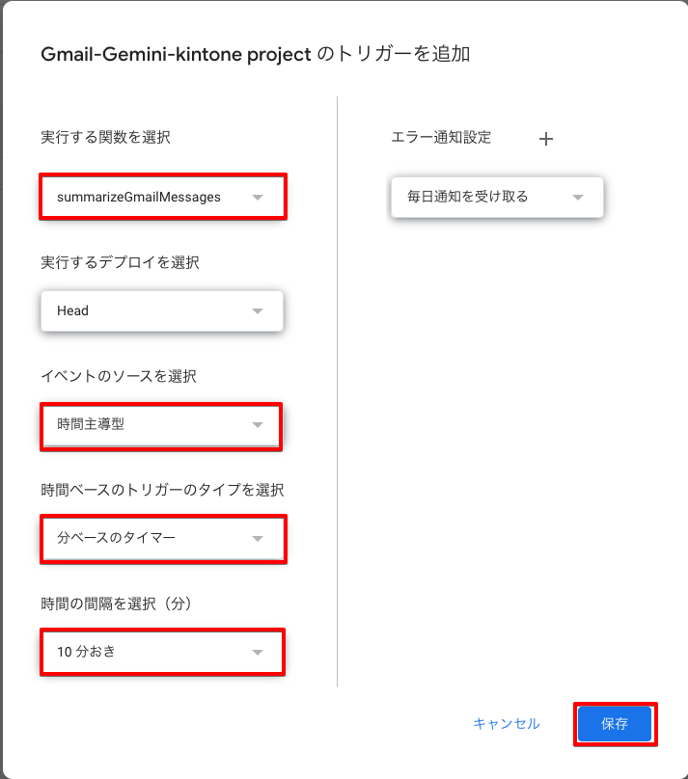Click the chevron on 分ベースのタイマー field
This screenshot has width=688, height=779.
(257, 539)
